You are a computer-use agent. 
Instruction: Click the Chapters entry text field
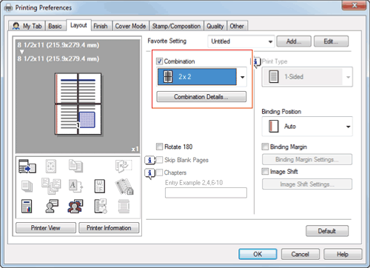(206, 192)
